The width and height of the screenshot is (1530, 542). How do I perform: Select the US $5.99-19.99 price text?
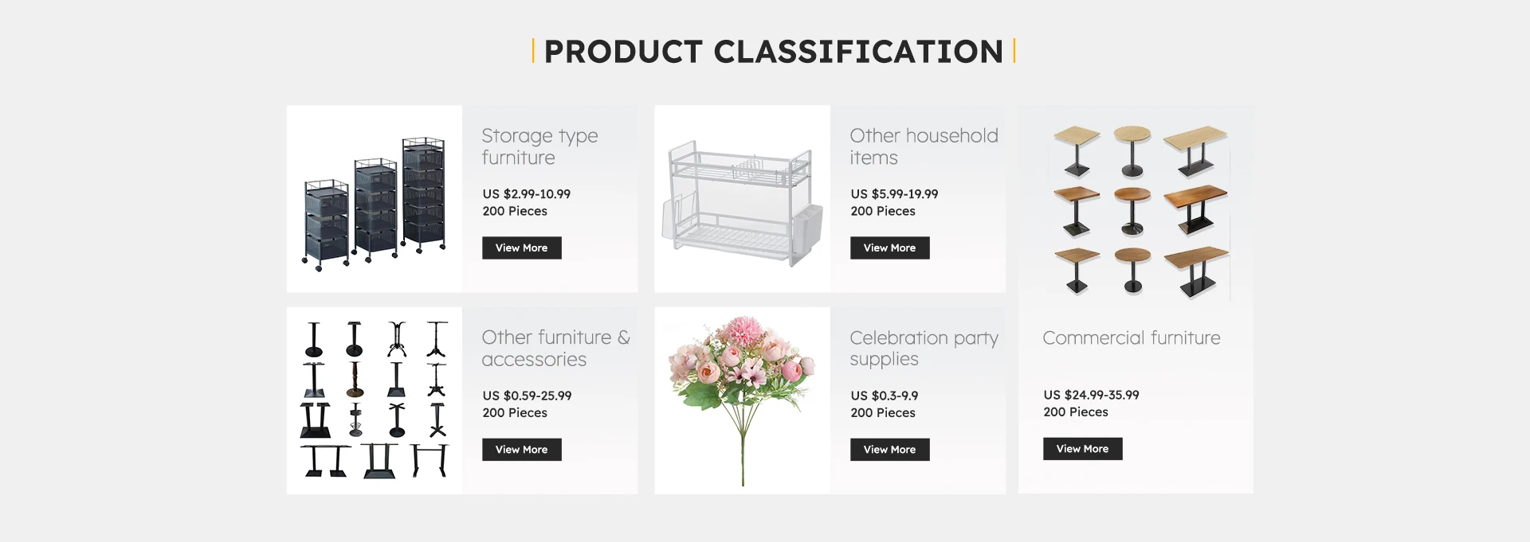coord(893,194)
